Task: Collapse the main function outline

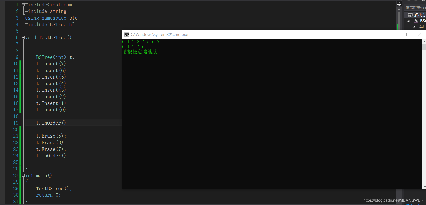Action: point(23,175)
